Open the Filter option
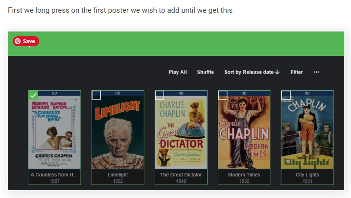The height and width of the screenshot is (198, 351). pyautogui.click(x=297, y=72)
